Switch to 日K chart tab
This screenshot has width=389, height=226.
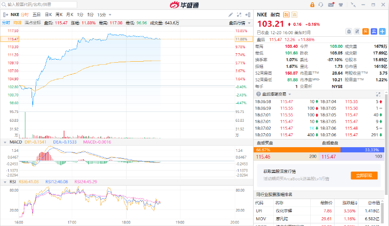click(48, 15)
